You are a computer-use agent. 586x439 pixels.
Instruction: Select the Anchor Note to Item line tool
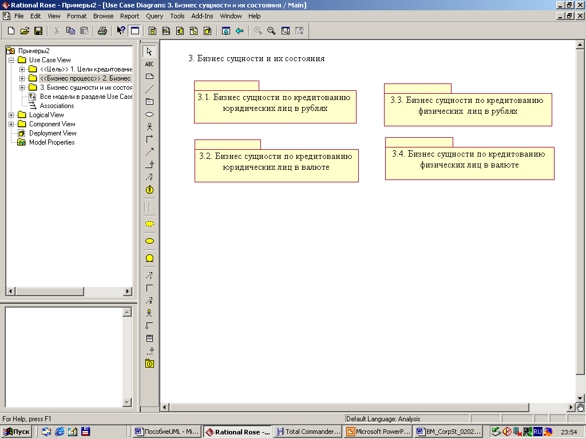(x=149, y=89)
